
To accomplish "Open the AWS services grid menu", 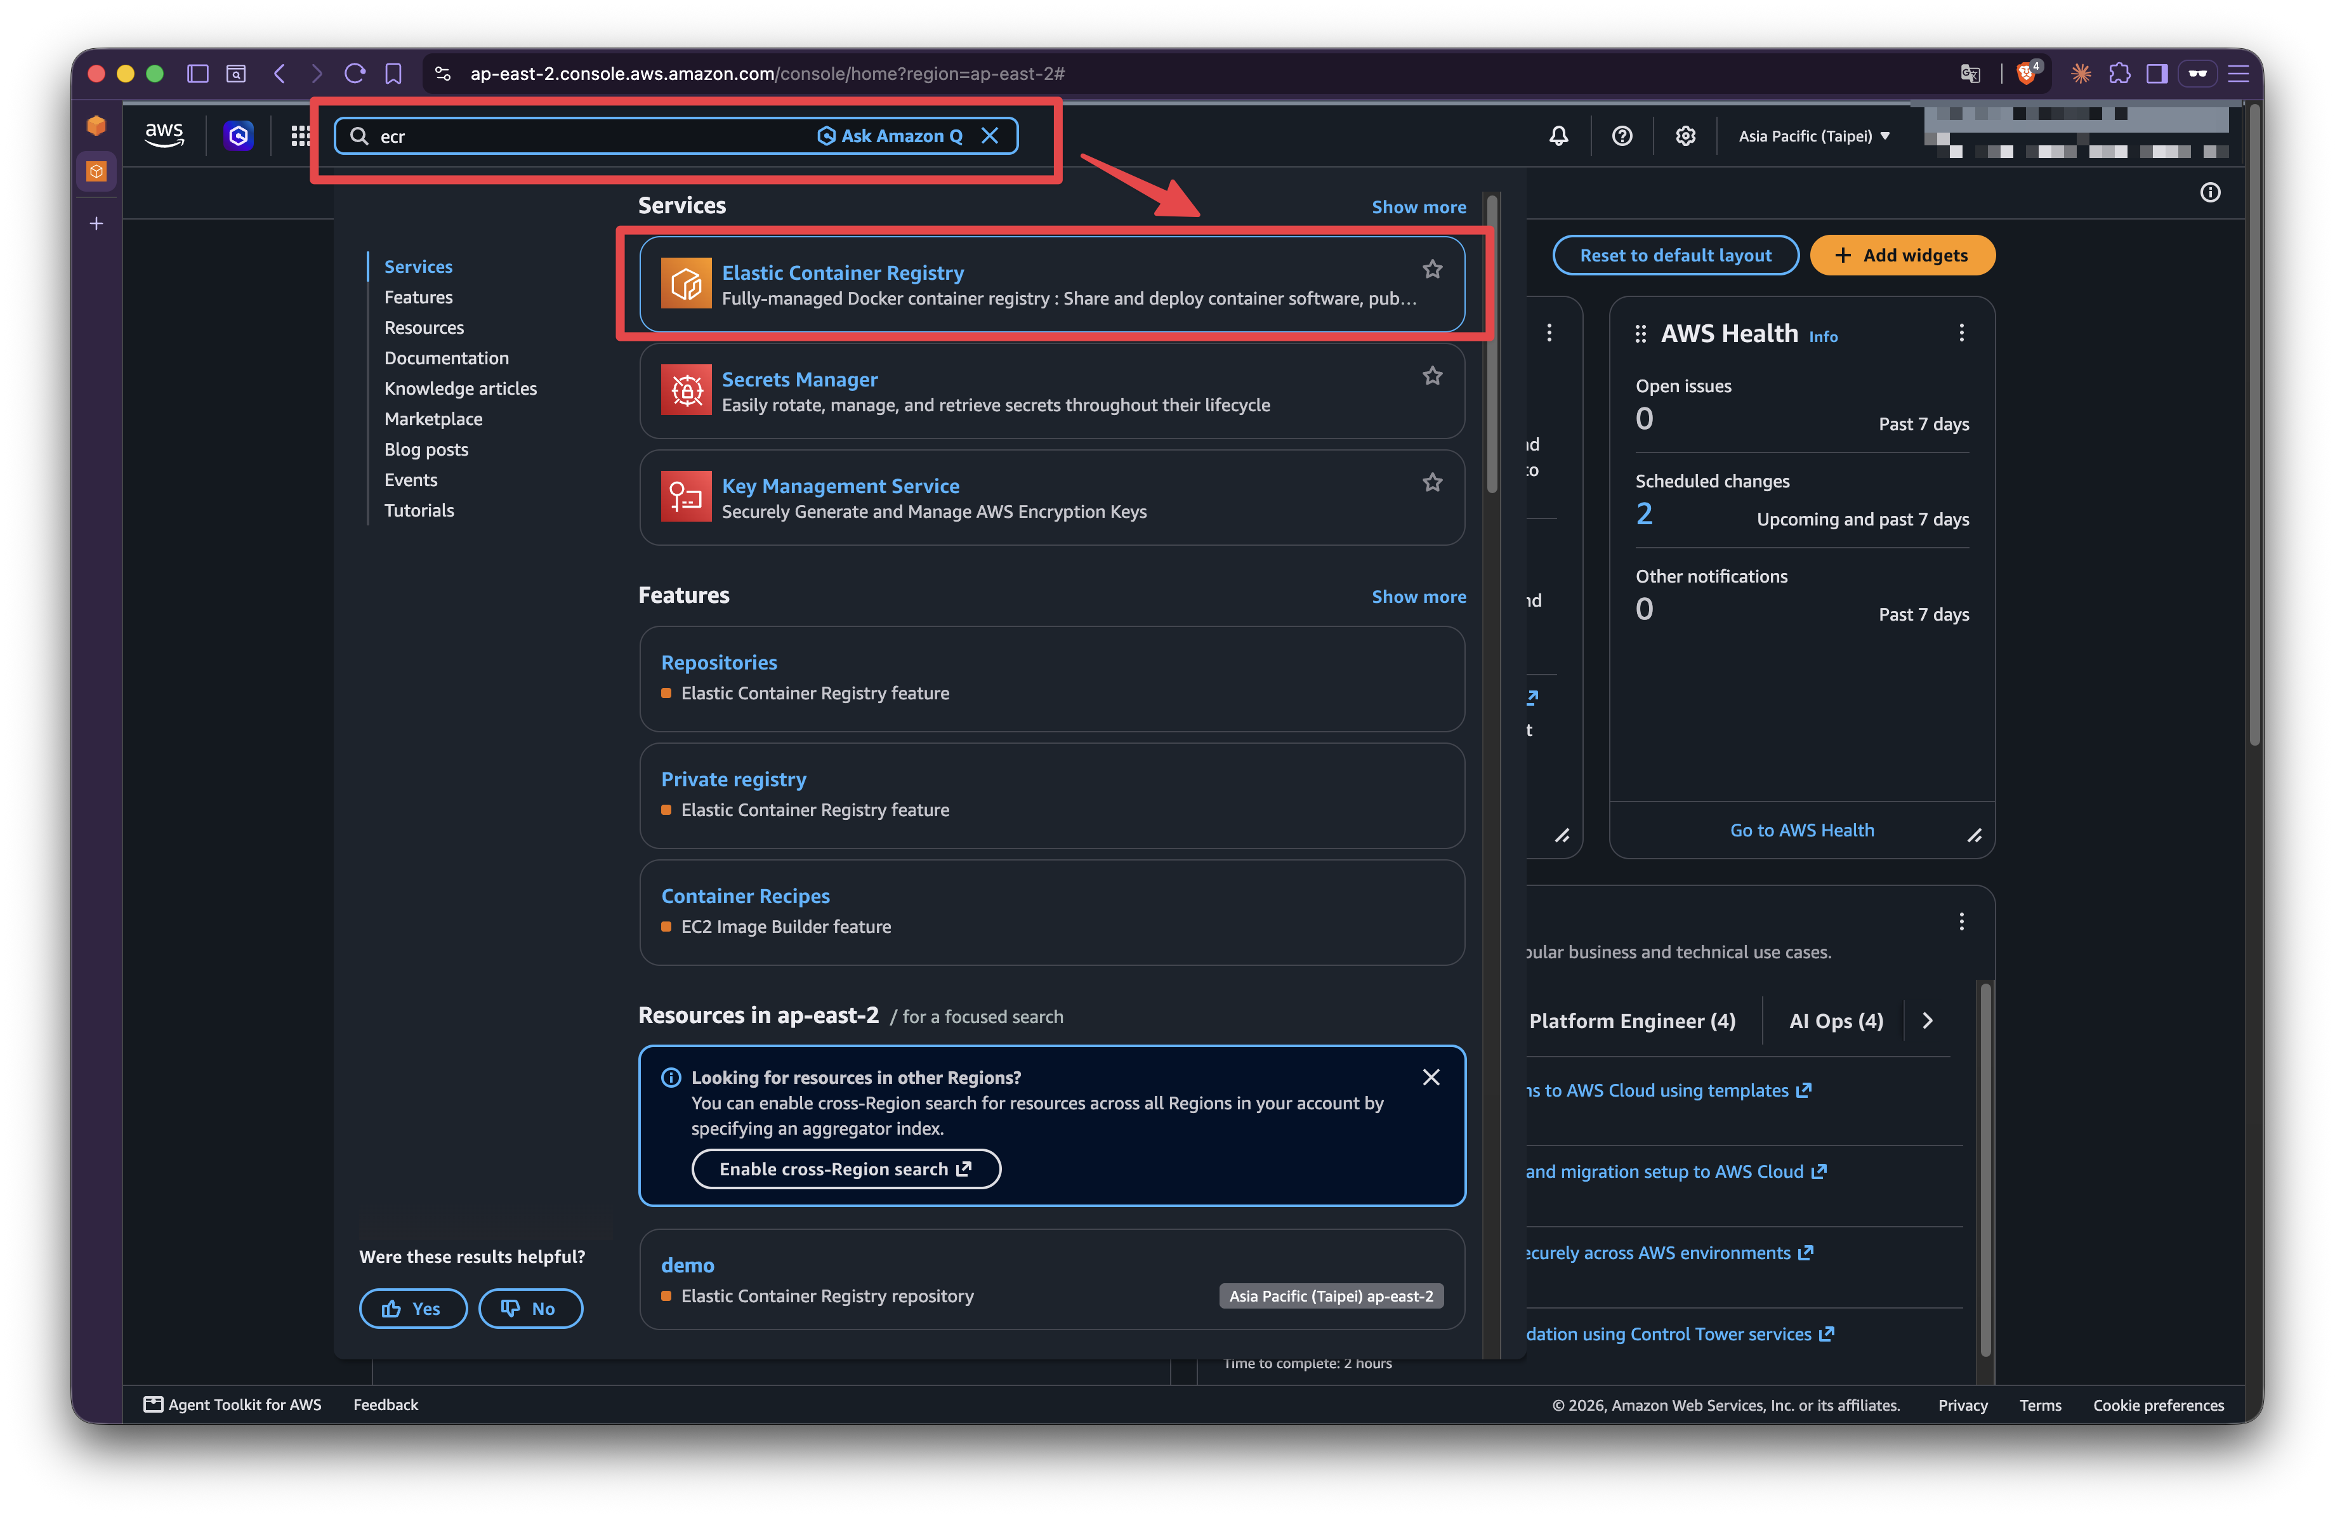I will pyautogui.click(x=300, y=135).
